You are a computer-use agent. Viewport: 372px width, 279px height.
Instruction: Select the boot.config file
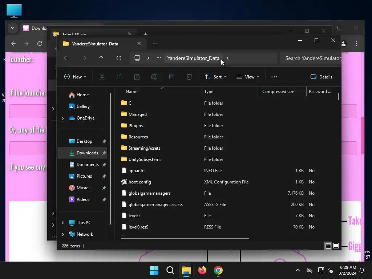coord(140,182)
